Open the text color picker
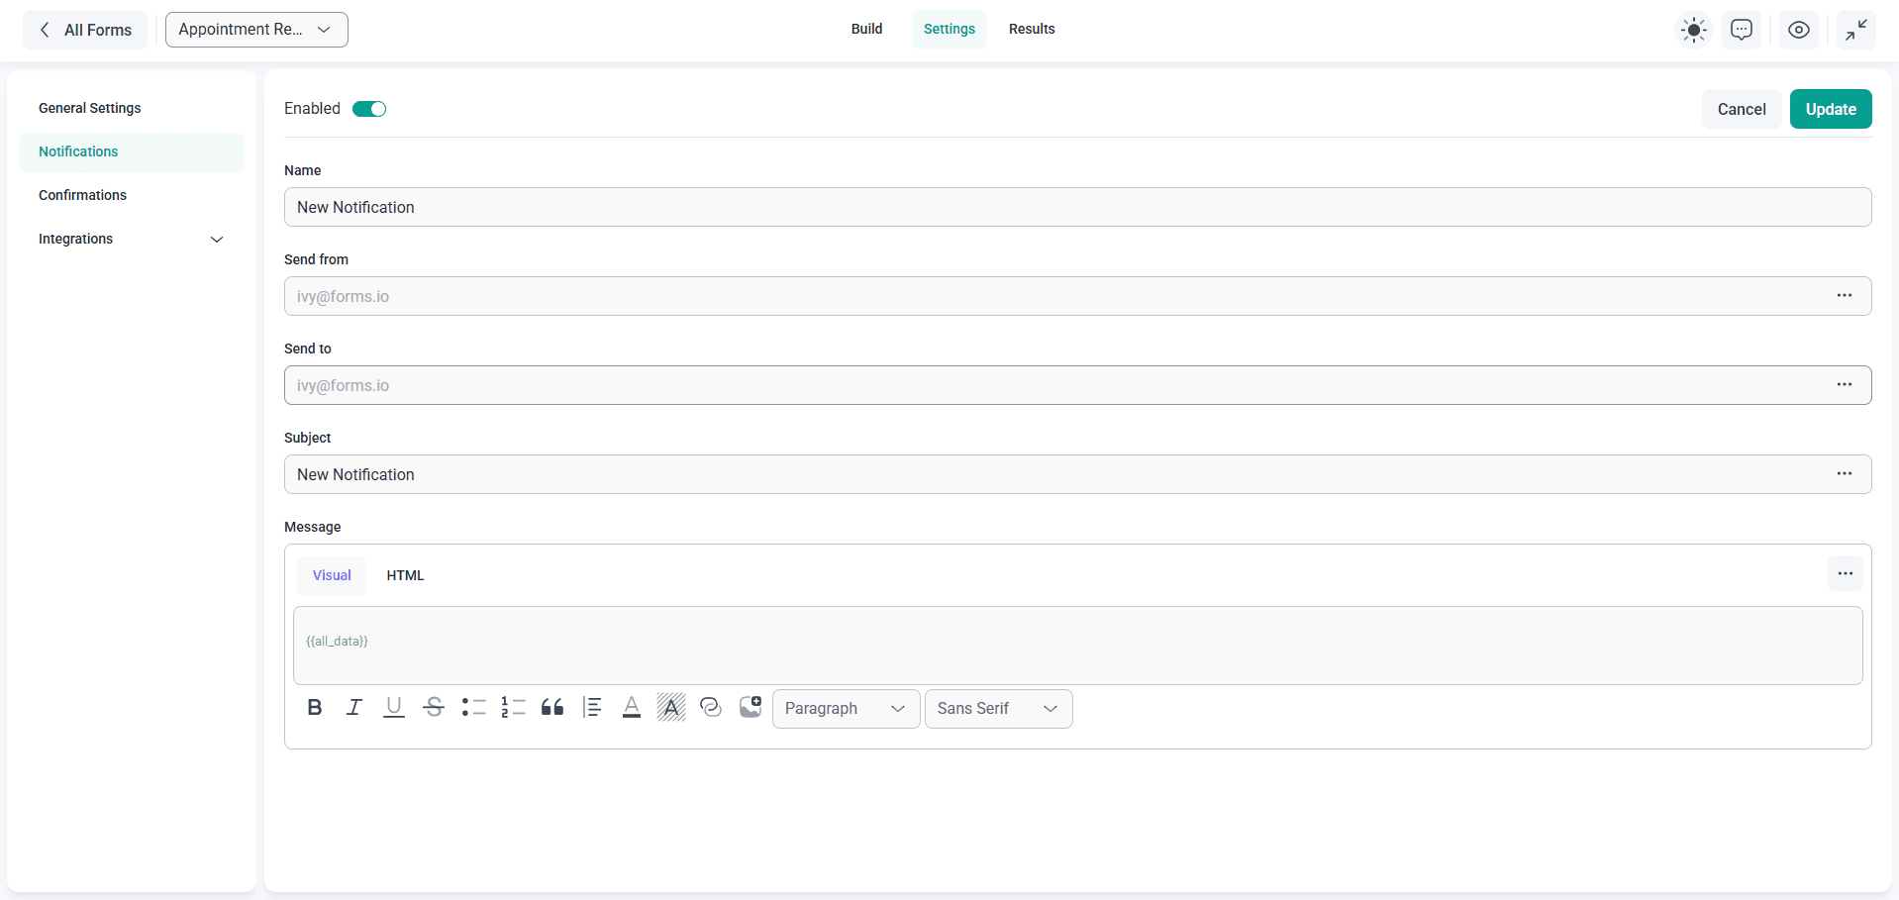The width and height of the screenshot is (1899, 900). (632, 708)
